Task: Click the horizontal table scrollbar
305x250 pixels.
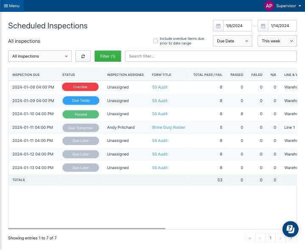Action: [87, 228]
